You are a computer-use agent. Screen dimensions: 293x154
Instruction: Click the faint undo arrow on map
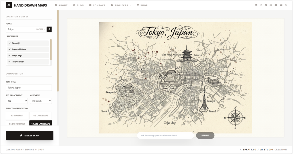point(244,31)
